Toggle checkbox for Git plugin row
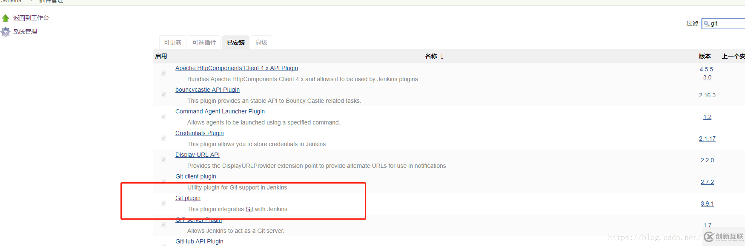Viewport: 745px width, 246px height. [x=163, y=203]
